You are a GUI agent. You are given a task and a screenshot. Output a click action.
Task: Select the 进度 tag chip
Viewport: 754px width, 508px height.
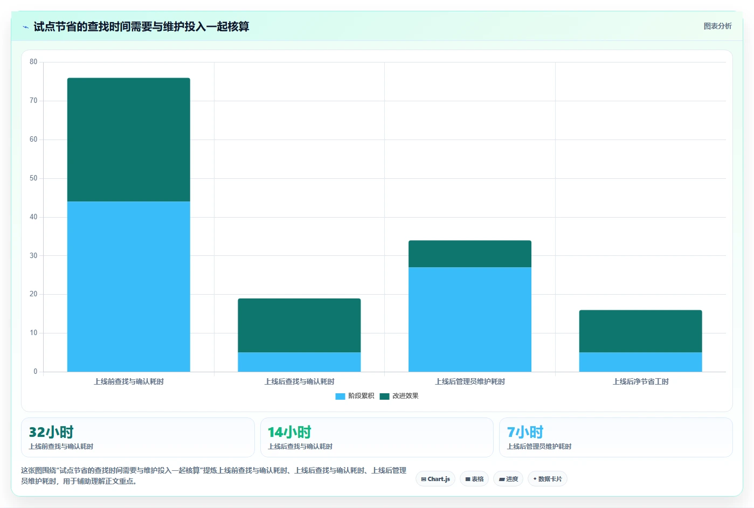pos(508,479)
